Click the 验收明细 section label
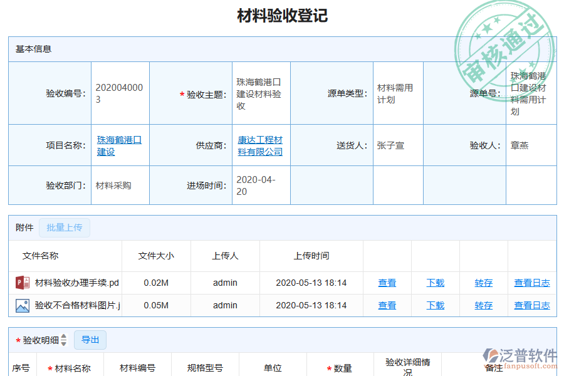 click(x=41, y=340)
